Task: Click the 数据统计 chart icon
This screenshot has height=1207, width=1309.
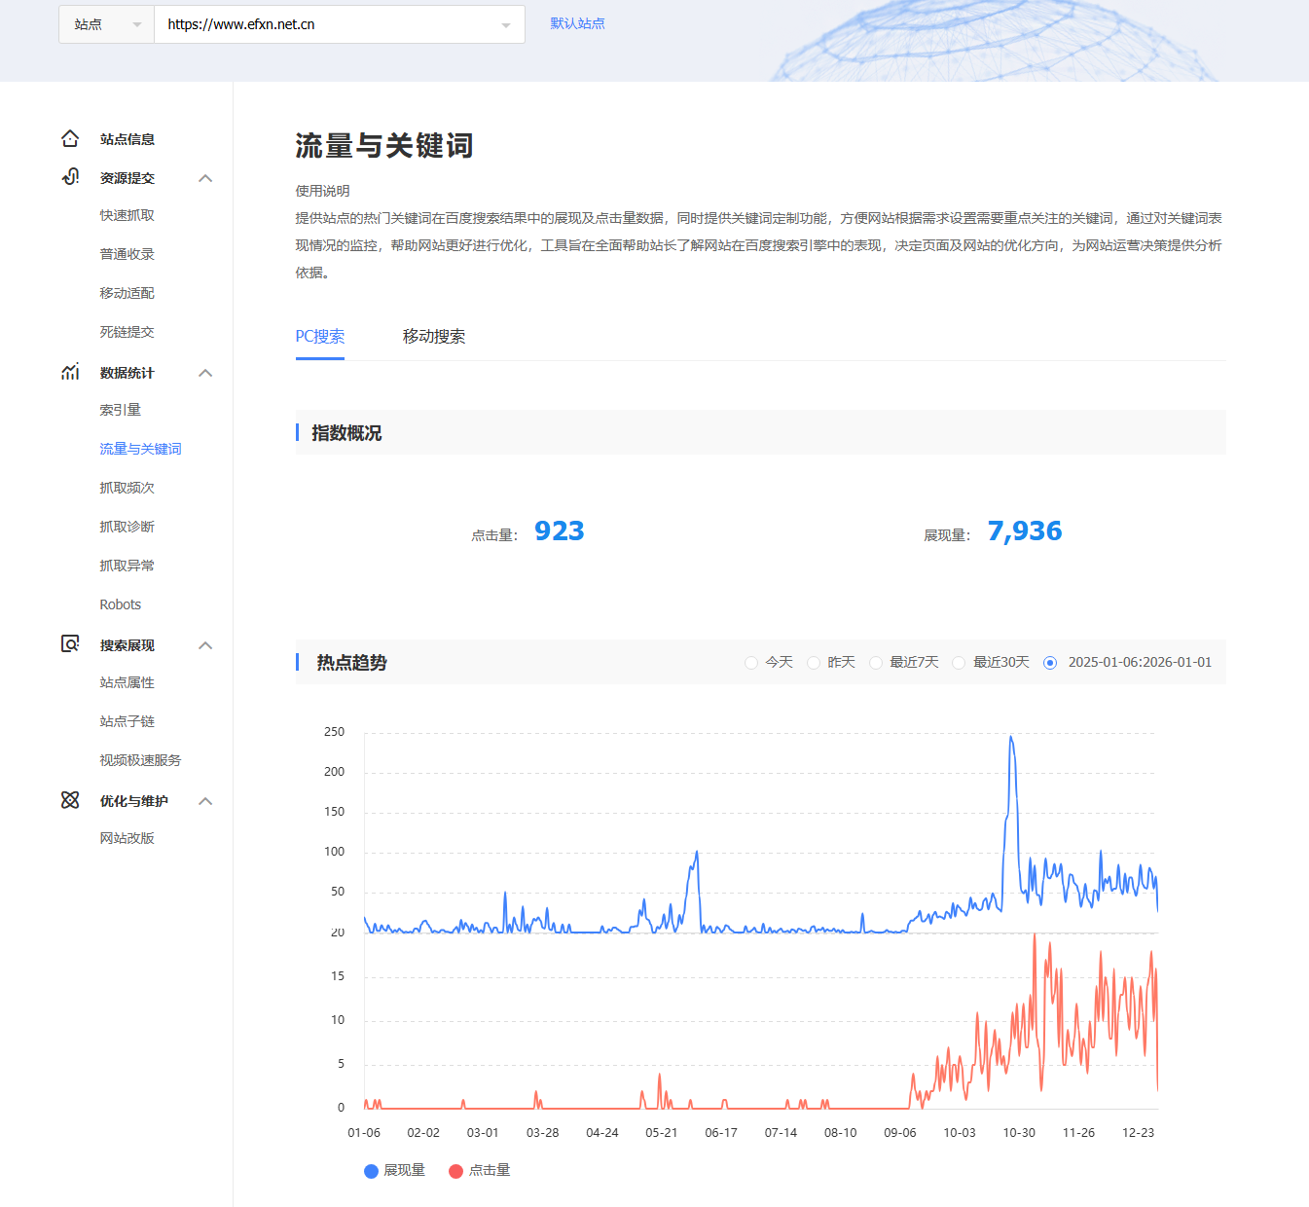Action: [x=70, y=372]
